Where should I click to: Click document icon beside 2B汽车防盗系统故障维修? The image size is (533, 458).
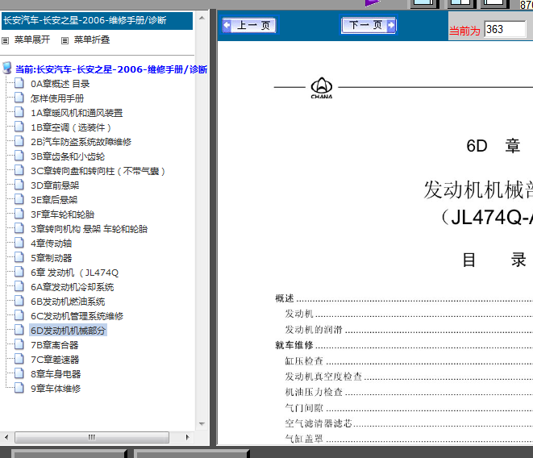(x=19, y=141)
